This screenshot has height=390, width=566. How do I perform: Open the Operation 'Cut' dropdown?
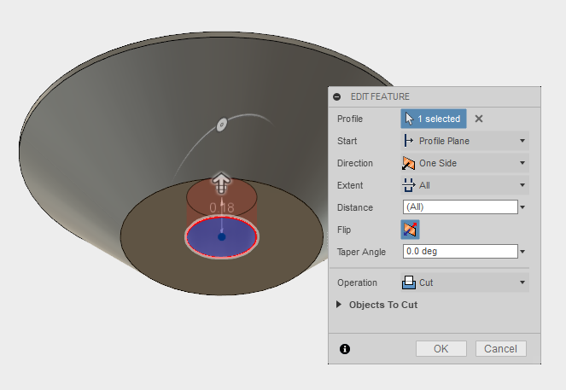tap(465, 282)
